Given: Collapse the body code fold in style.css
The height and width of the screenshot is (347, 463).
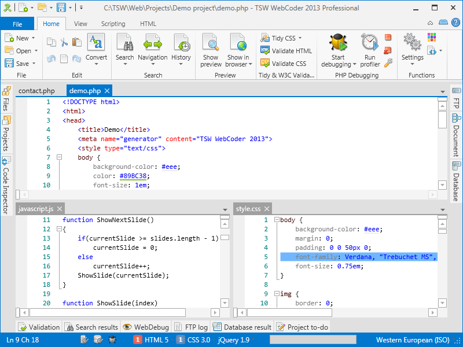Looking at the screenshot, I should (x=277, y=220).
